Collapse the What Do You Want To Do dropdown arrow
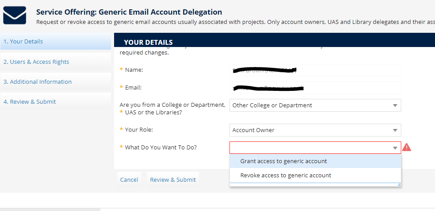This screenshot has width=435, height=211. coord(395,148)
